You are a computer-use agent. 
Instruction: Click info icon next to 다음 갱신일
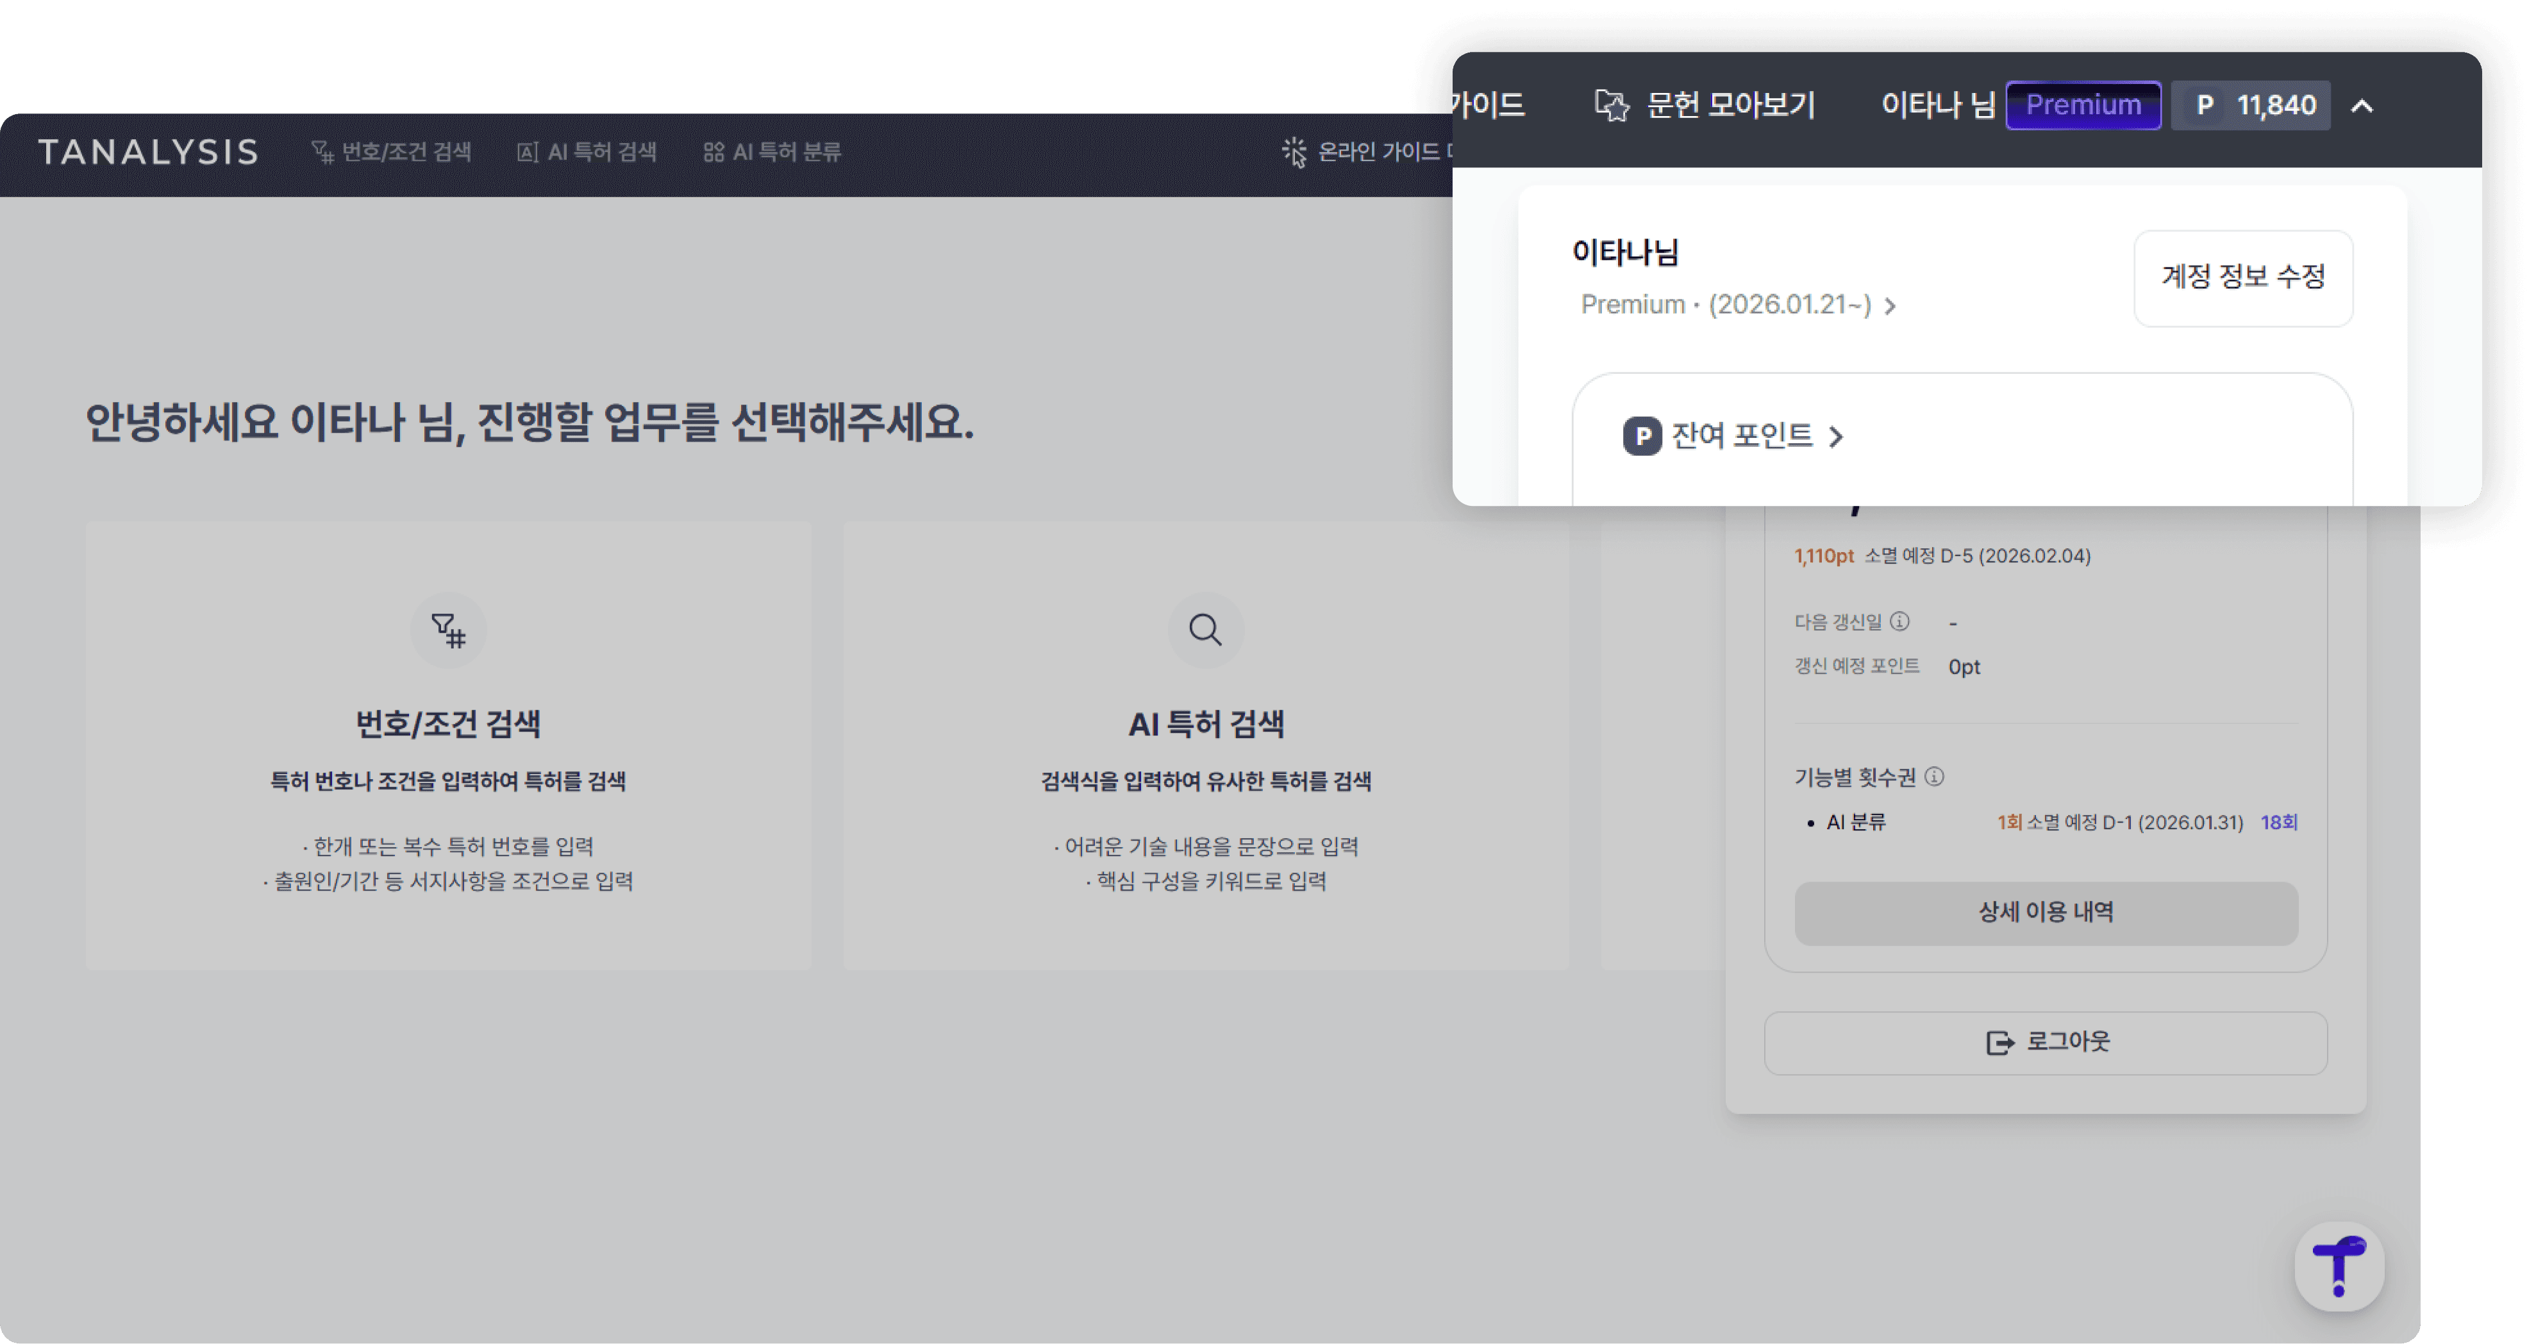click(x=1900, y=621)
